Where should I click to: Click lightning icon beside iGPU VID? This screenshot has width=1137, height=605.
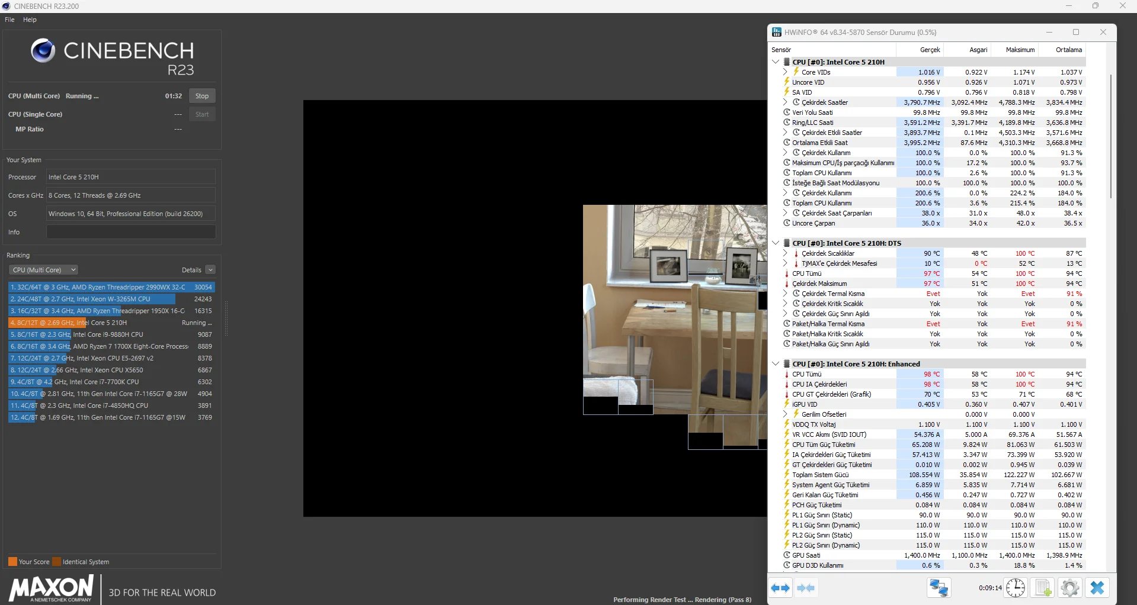coord(787,404)
